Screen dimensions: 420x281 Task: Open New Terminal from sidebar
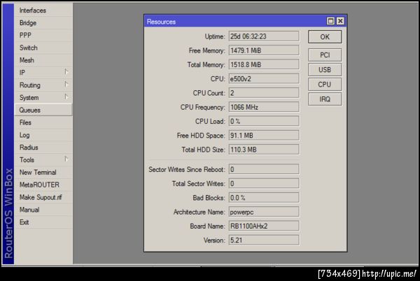(x=43, y=173)
